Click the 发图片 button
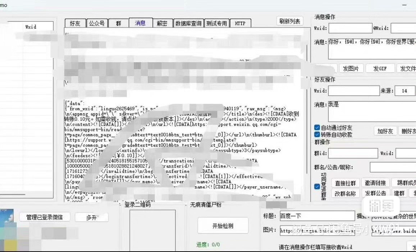416x252 pixels. [351, 69]
